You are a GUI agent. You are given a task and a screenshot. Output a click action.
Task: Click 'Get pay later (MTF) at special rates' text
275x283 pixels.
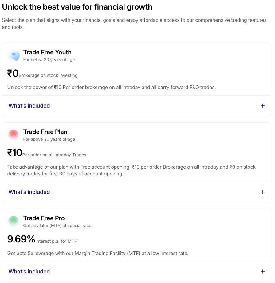coord(58,226)
